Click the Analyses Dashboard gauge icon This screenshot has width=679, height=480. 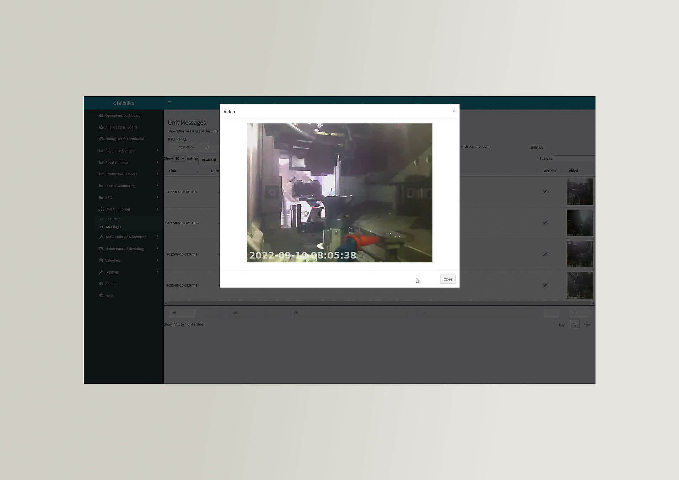[x=101, y=127]
